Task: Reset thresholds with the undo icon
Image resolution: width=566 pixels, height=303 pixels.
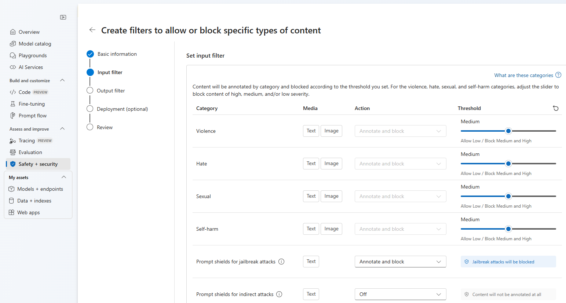Action: tap(556, 108)
